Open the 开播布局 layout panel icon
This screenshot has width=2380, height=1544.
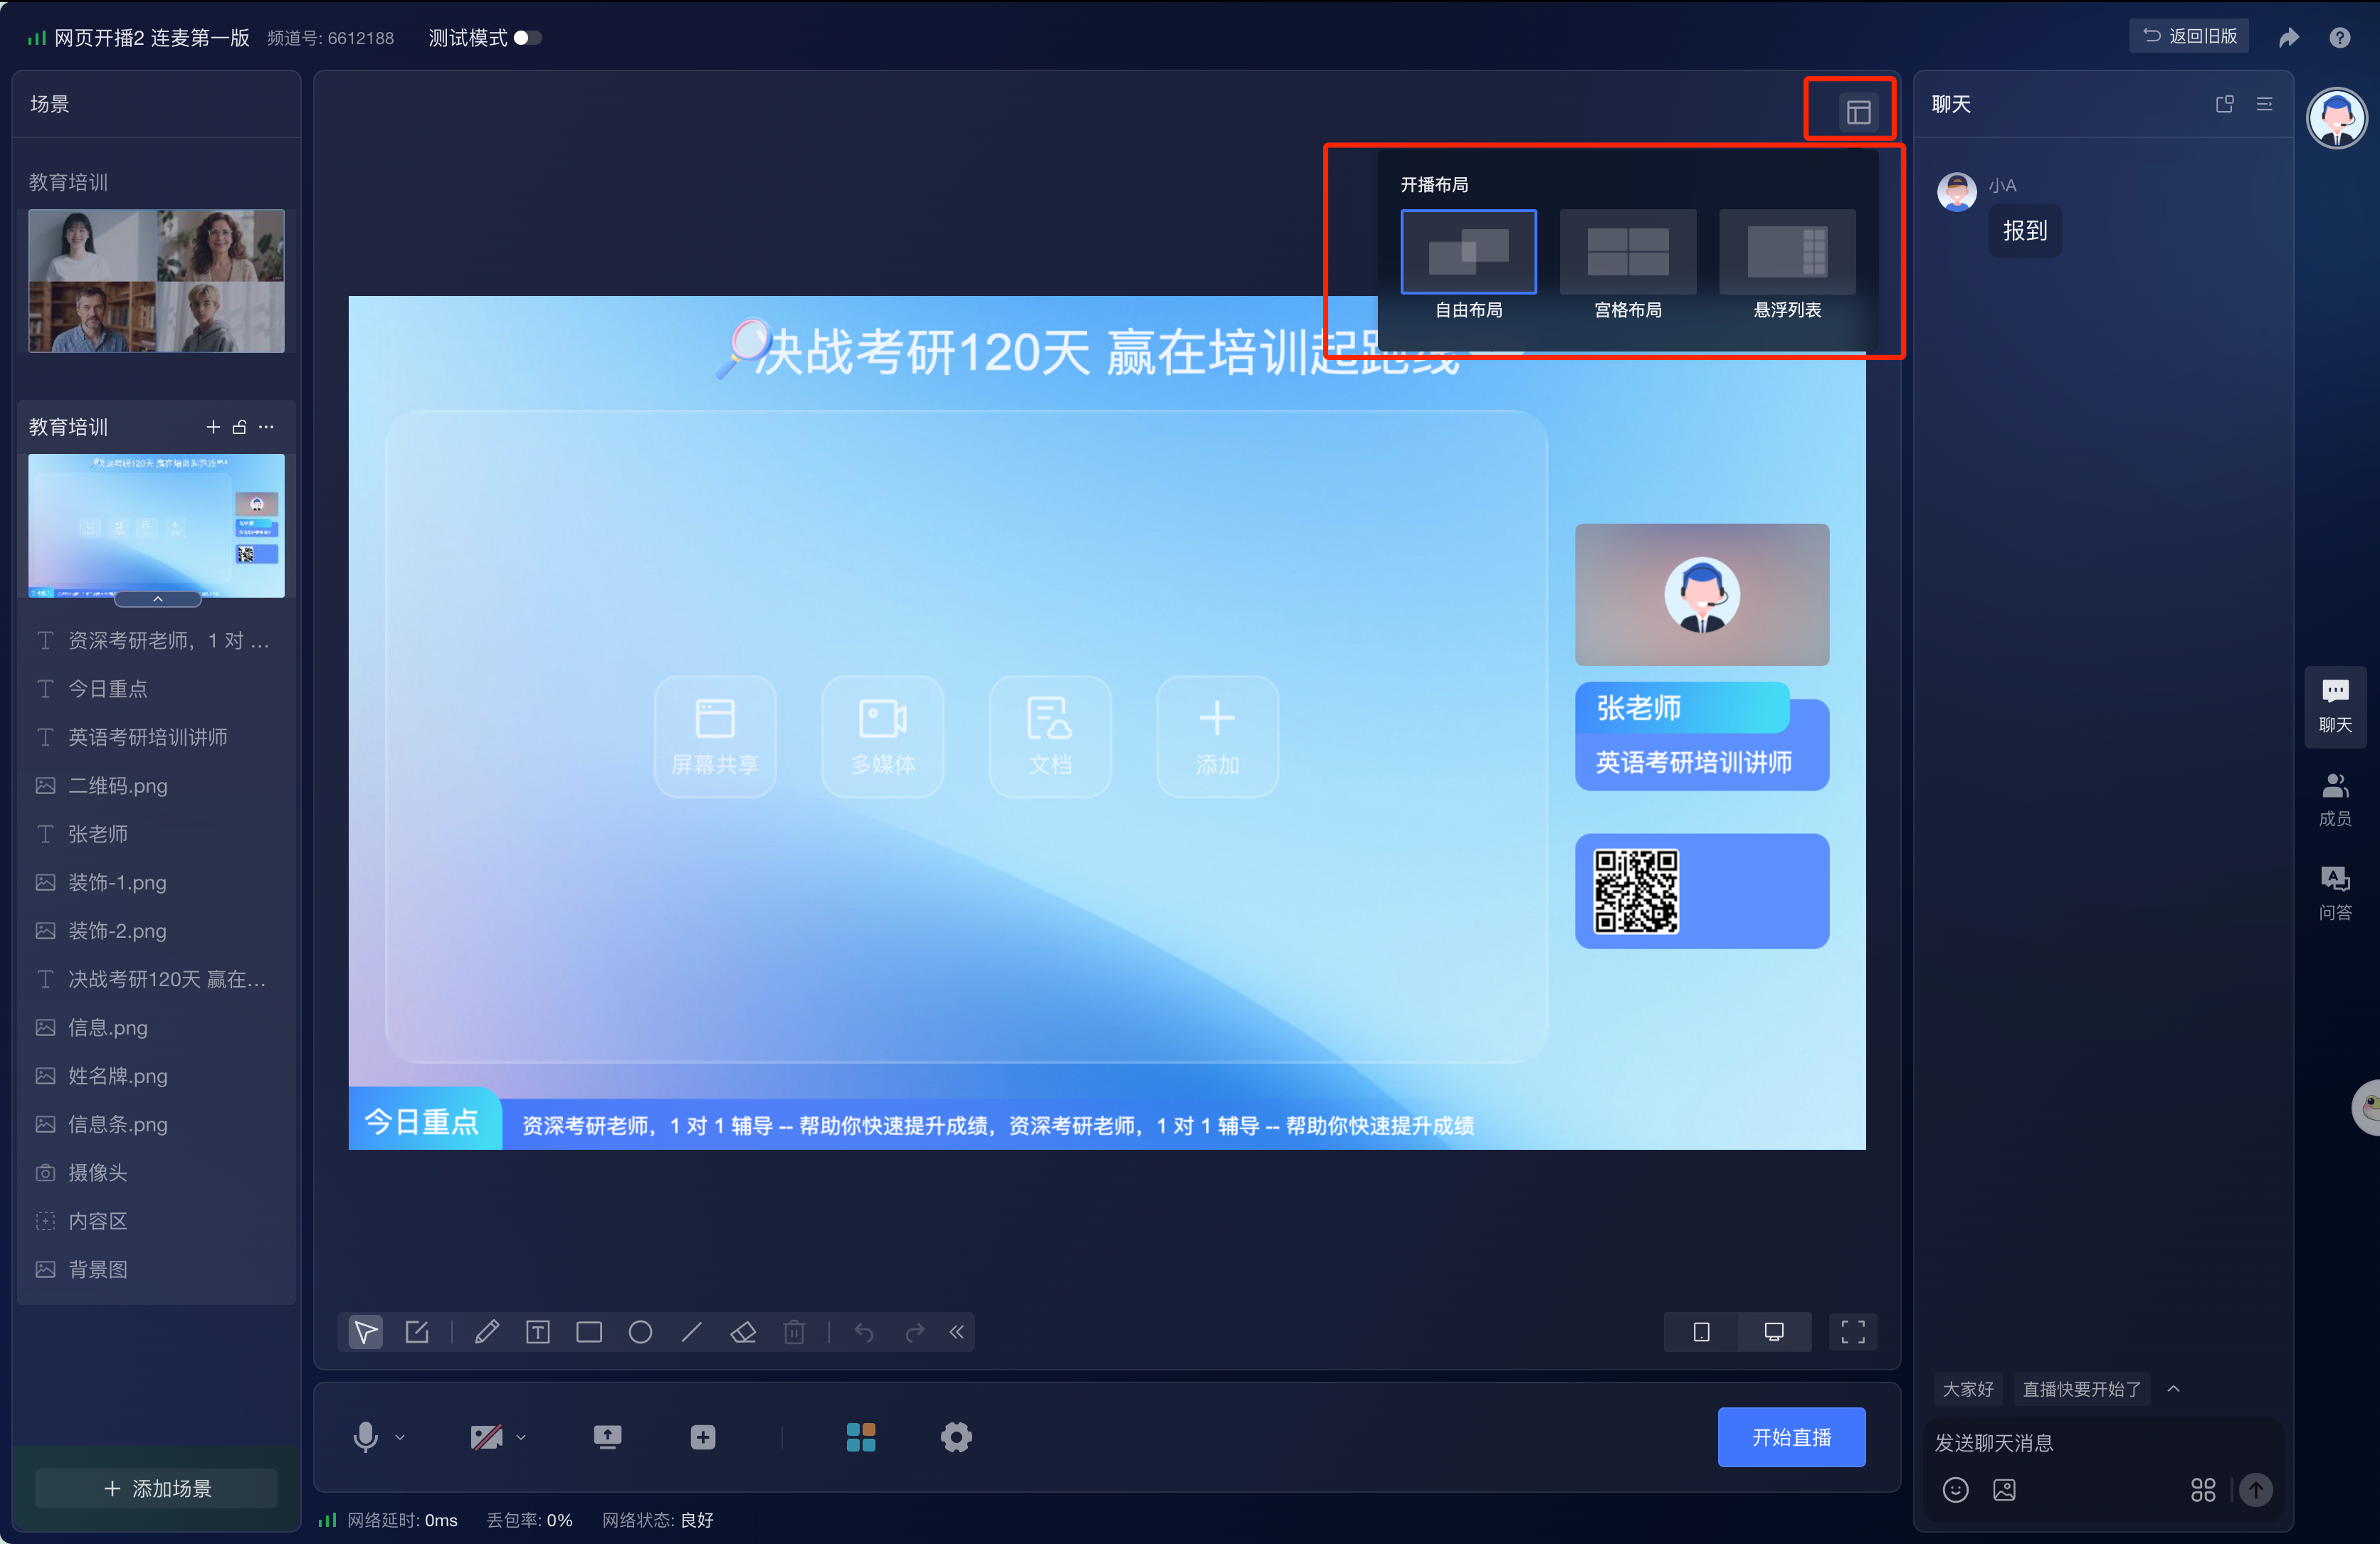1857,112
